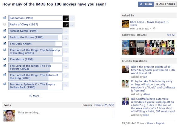Open options menu for Forrest Gump
This screenshot has height=127, width=179.
pos(66,31)
